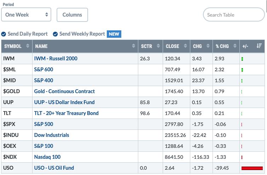Sort table by % CHG column
The image size is (267, 175).
235,46
